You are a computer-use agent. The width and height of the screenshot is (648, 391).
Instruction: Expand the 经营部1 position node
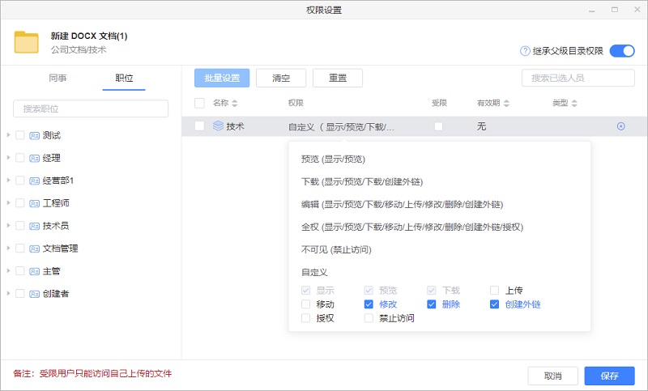click(8, 181)
